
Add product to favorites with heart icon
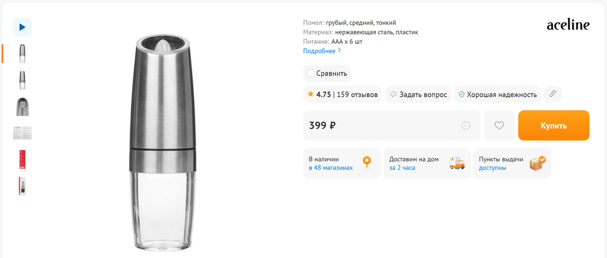499,125
